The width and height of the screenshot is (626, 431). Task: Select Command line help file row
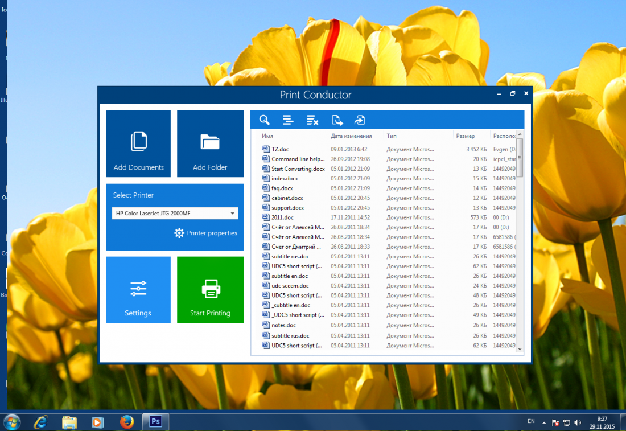tap(389, 159)
